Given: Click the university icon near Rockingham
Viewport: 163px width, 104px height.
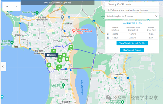Looking at the screenshot, I should tap(62, 17).
